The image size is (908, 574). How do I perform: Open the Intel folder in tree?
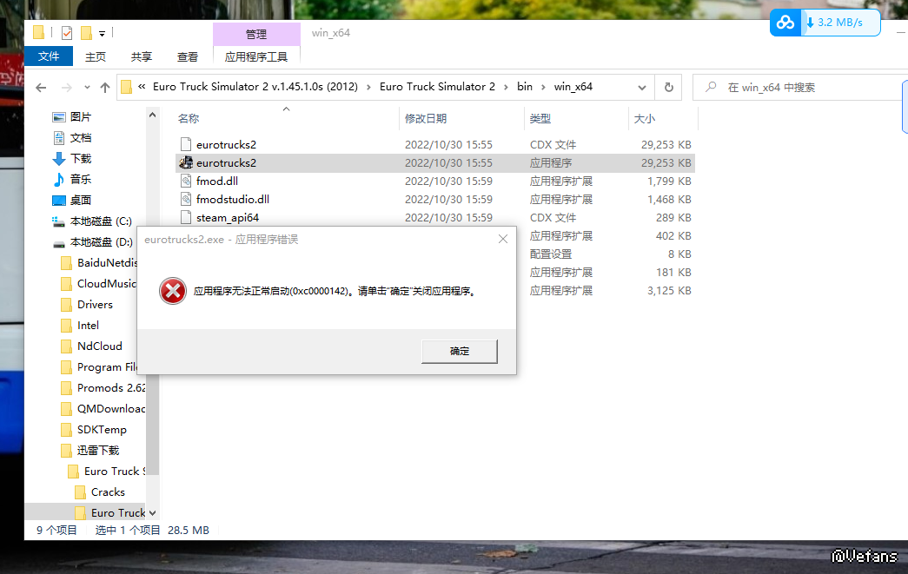point(88,325)
